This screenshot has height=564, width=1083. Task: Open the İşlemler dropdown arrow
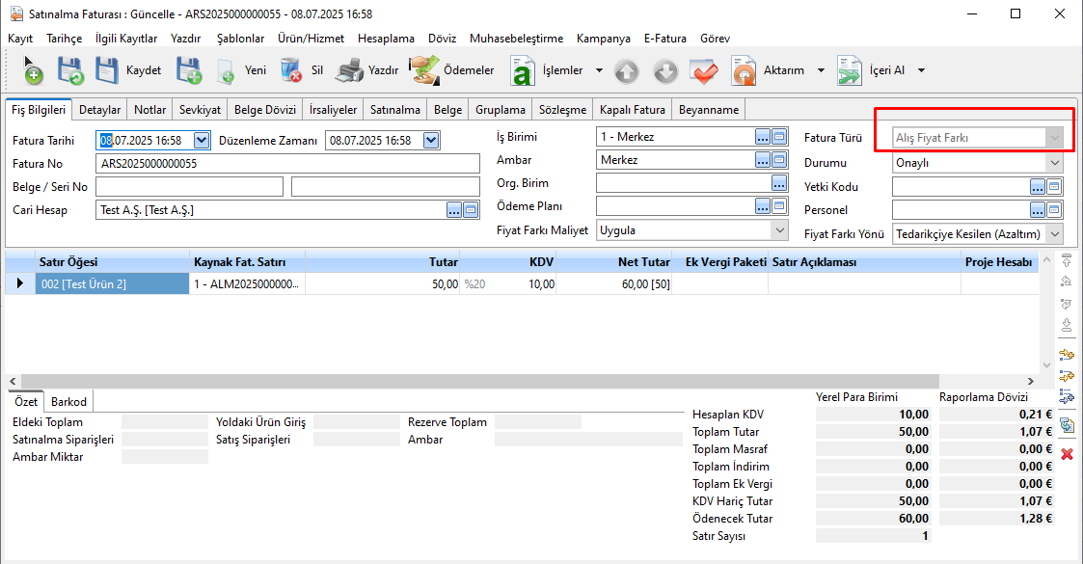point(599,70)
